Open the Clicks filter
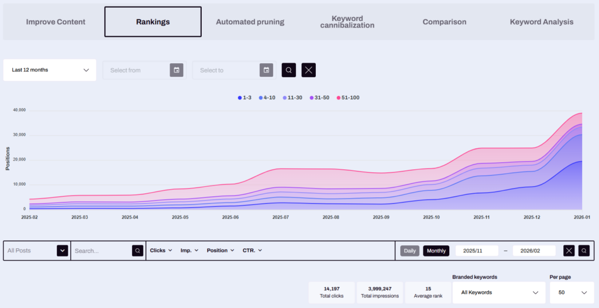Viewport: 599px width, 308px height. (x=161, y=251)
